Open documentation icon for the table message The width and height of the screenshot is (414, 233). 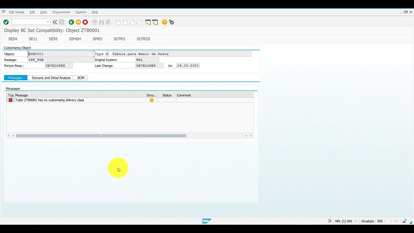pyautogui.click(x=152, y=100)
